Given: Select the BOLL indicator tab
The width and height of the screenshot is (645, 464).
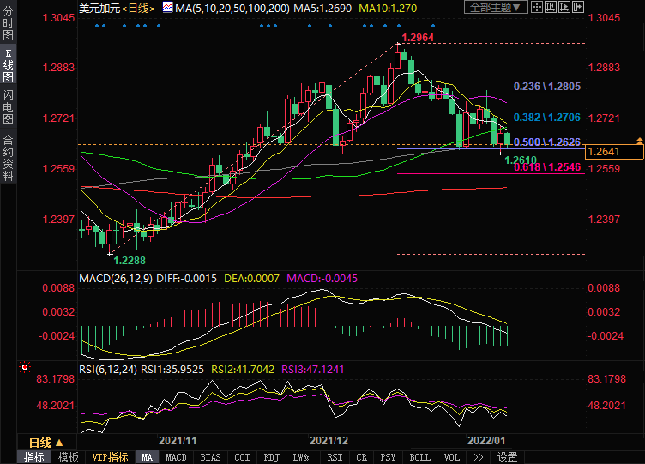Looking at the screenshot, I should tap(419, 457).
